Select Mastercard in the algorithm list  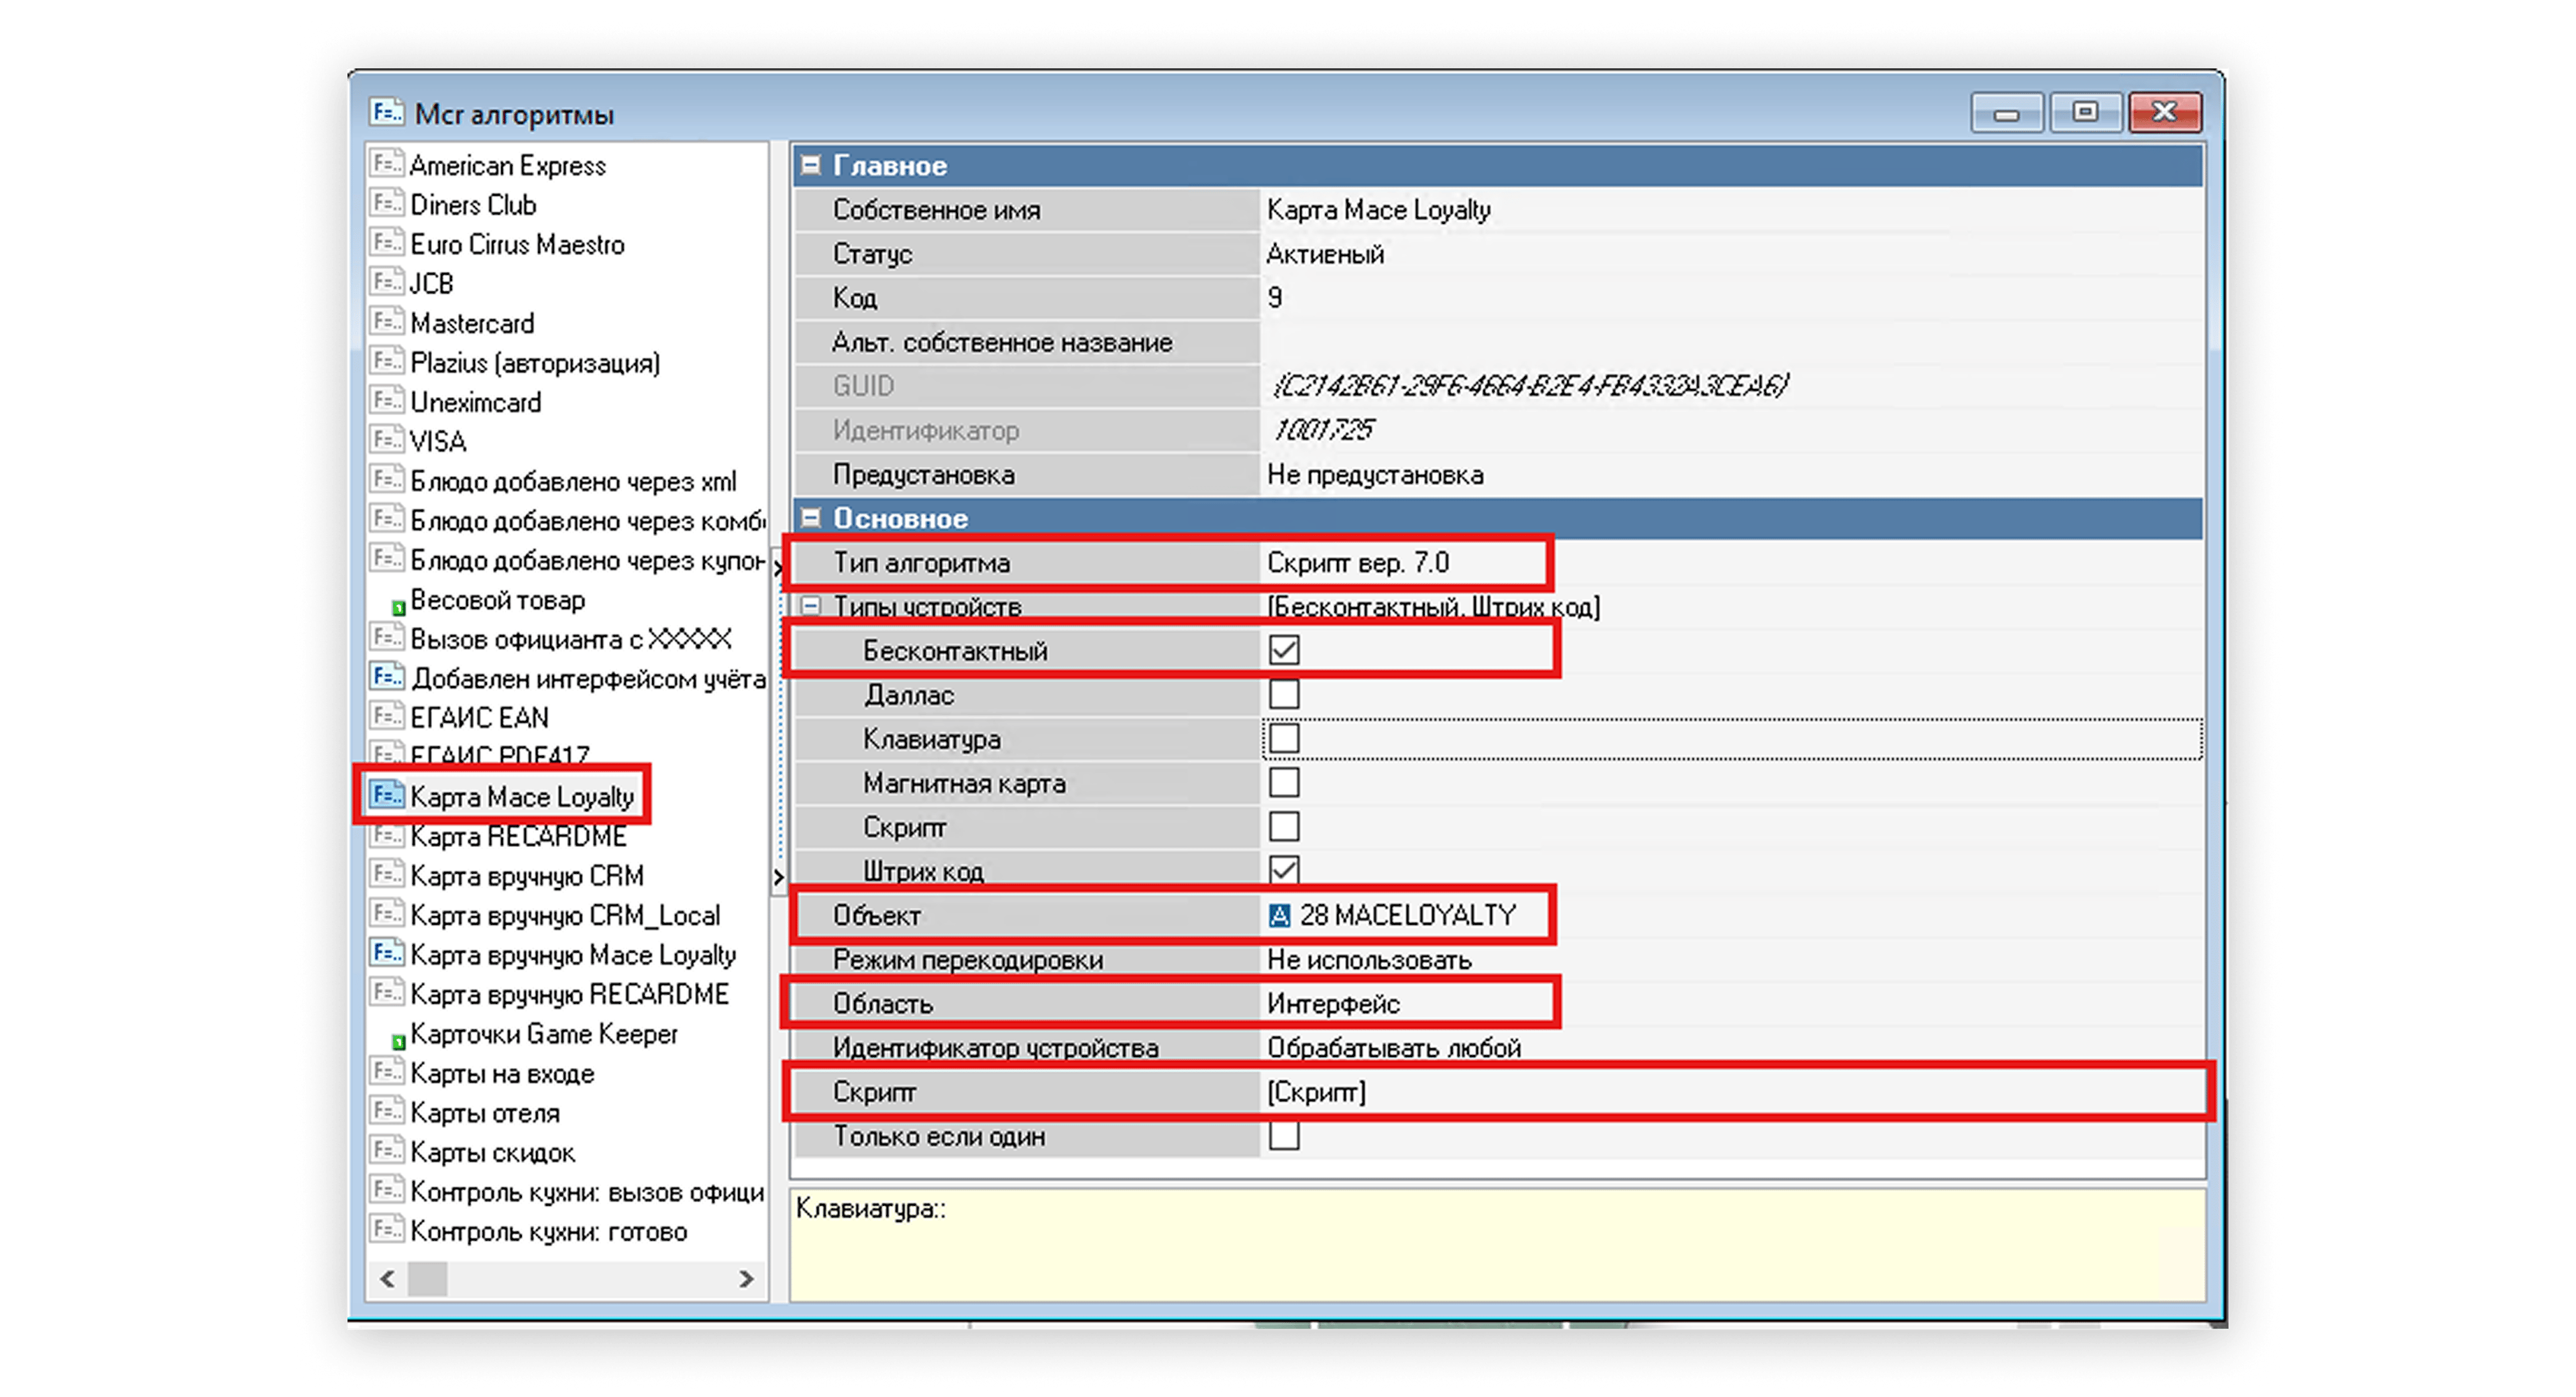click(472, 323)
